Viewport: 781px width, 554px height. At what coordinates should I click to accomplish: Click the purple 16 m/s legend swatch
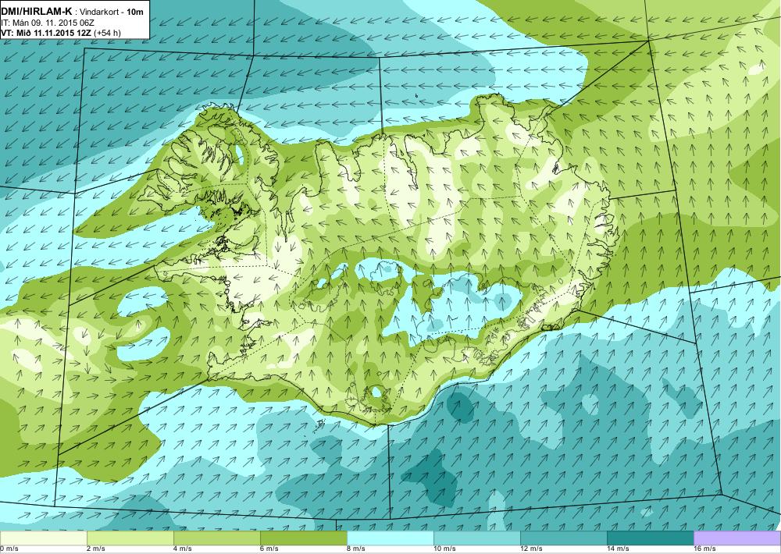tap(737, 538)
